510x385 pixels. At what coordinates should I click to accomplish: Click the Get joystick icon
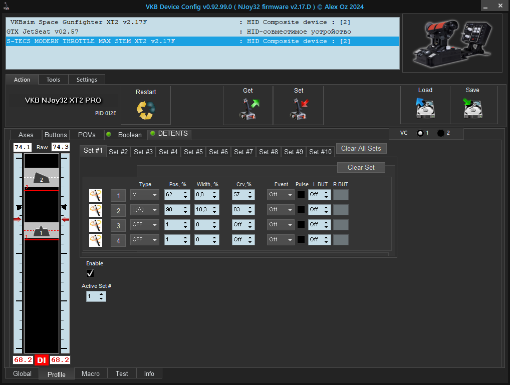click(249, 109)
